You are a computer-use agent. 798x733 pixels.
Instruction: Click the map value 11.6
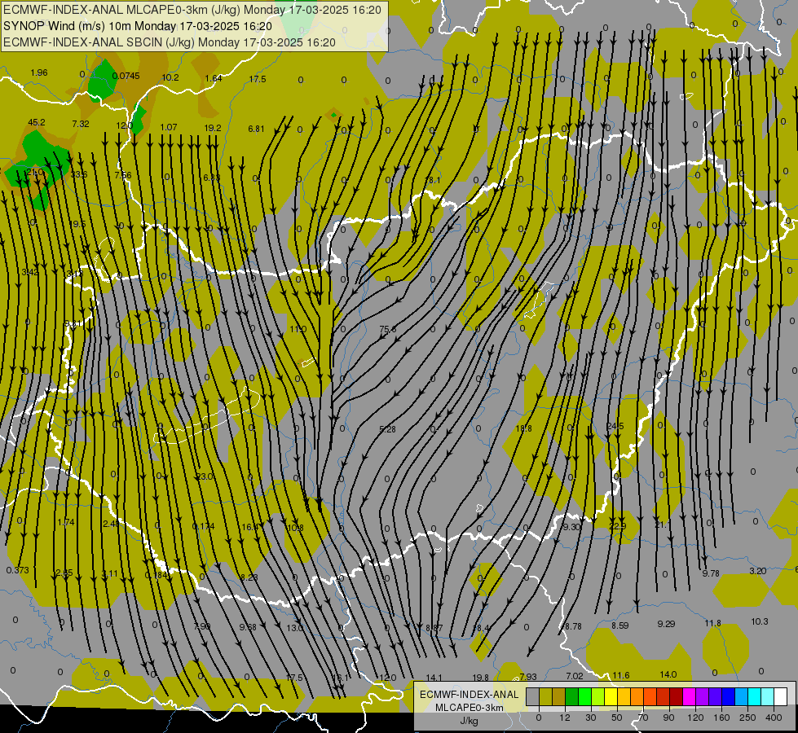(621, 675)
